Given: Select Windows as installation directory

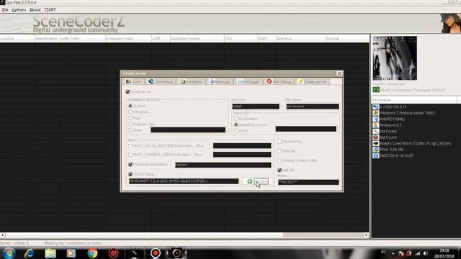Looking at the screenshot, I should point(130,112).
